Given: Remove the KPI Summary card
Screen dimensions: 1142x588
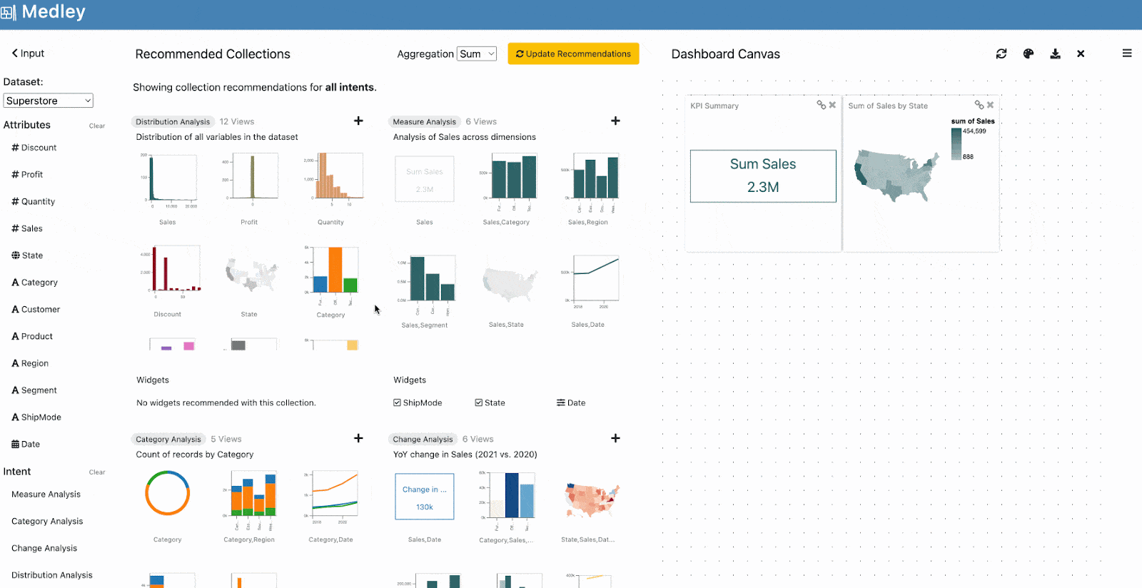Looking at the screenshot, I should tap(832, 105).
